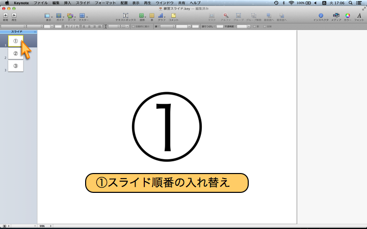Open the テーマ theme chooser icon
The image size is (367, 229).
71,17
